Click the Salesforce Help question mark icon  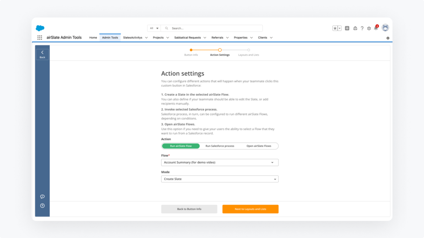(362, 28)
